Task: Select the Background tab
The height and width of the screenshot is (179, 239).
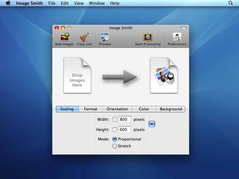Action: (171, 109)
